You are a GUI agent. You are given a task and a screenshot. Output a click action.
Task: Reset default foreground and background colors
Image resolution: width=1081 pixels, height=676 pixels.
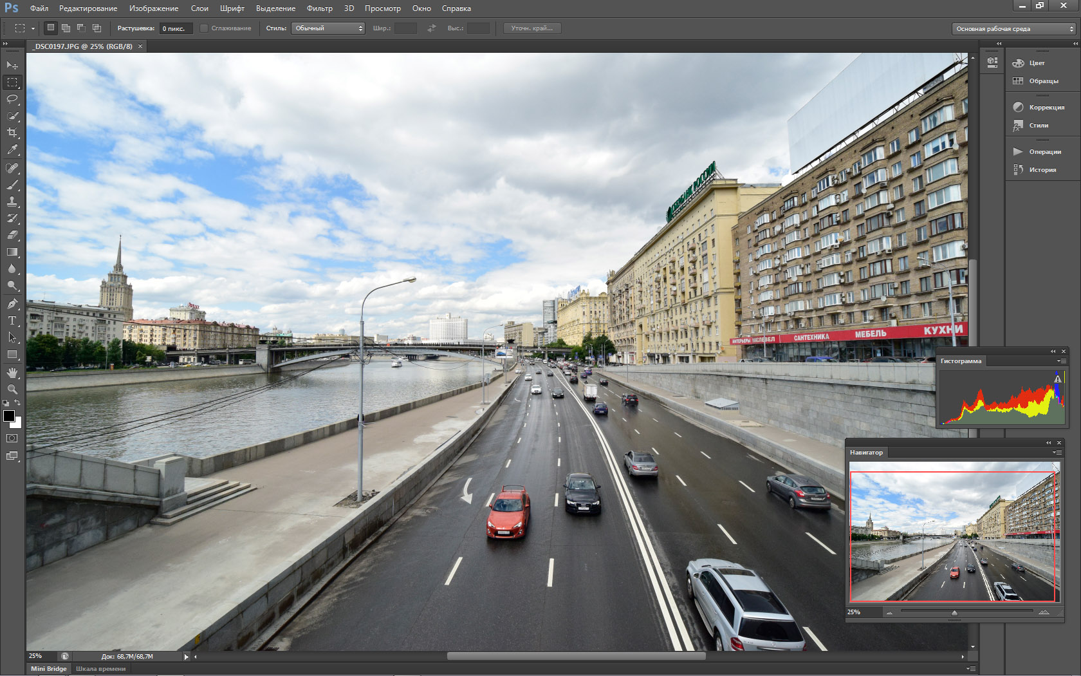tap(6, 403)
